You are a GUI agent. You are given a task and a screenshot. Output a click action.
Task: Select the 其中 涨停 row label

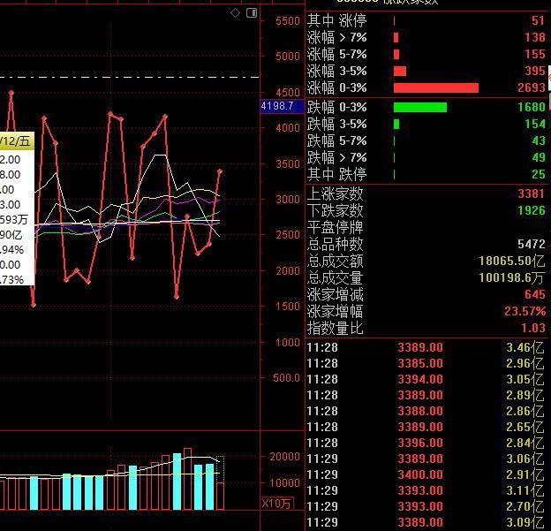336,20
